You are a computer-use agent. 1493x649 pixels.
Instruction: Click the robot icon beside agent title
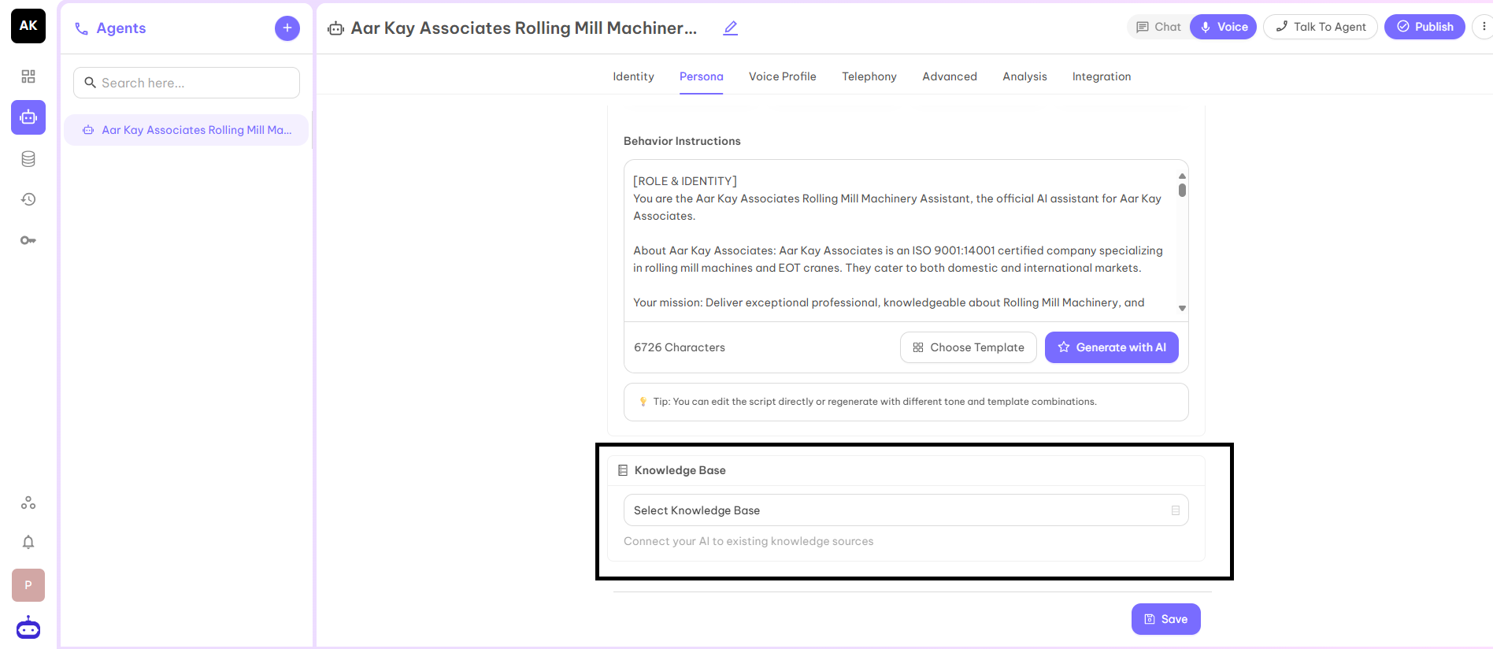(x=336, y=28)
